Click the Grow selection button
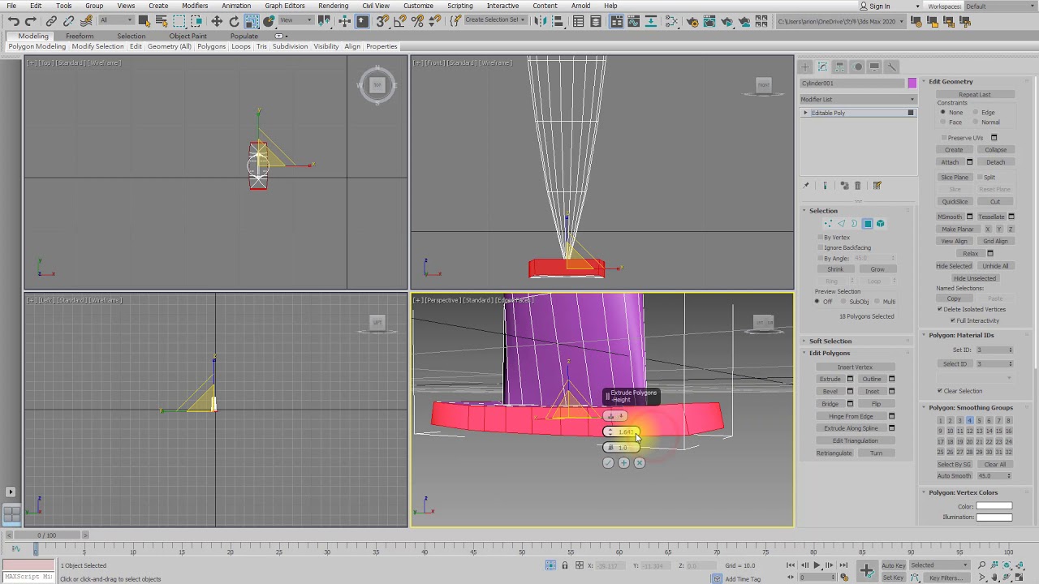The width and height of the screenshot is (1039, 584). pyautogui.click(x=877, y=269)
